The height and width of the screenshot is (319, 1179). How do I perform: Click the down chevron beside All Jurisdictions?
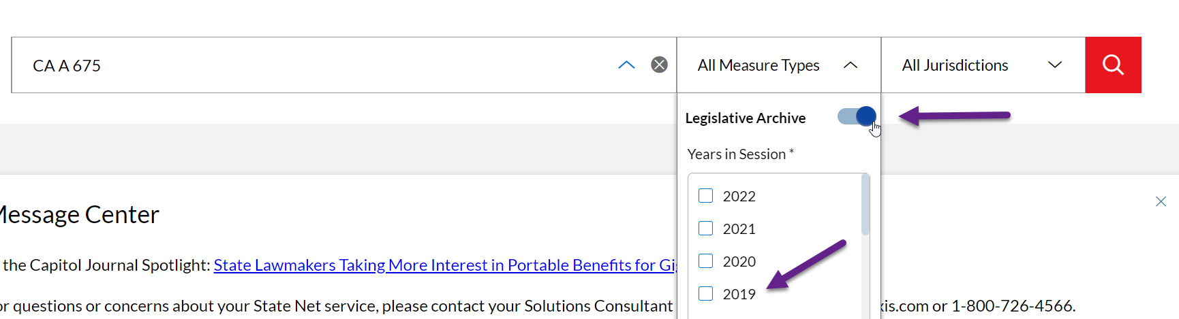pyautogui.click(x=1054, y=65)
